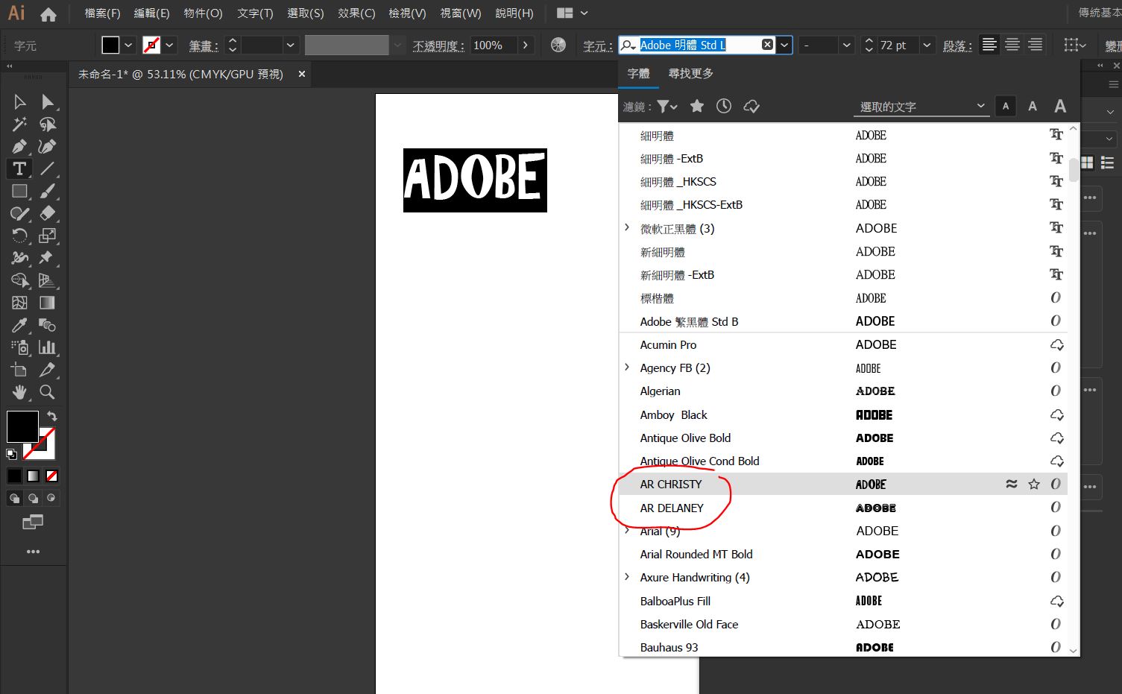The height and width of the screenshot is (694, 1122).
Task: Open 編輯(E) menu
Action: pyautogui.click(x=152, y=13)
